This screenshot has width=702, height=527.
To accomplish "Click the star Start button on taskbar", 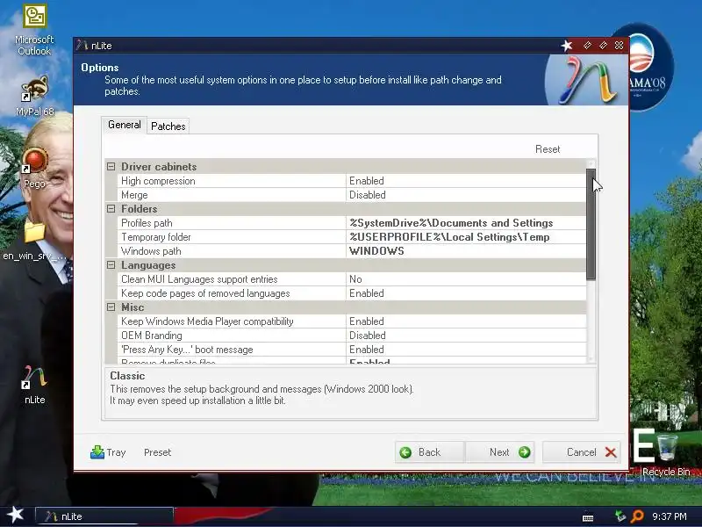I will (15, 515).
